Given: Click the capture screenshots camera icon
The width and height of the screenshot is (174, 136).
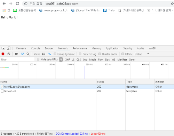Looking at the screenshot, I should (17, 54).
